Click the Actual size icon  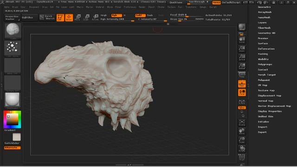(x=242, y=58)
